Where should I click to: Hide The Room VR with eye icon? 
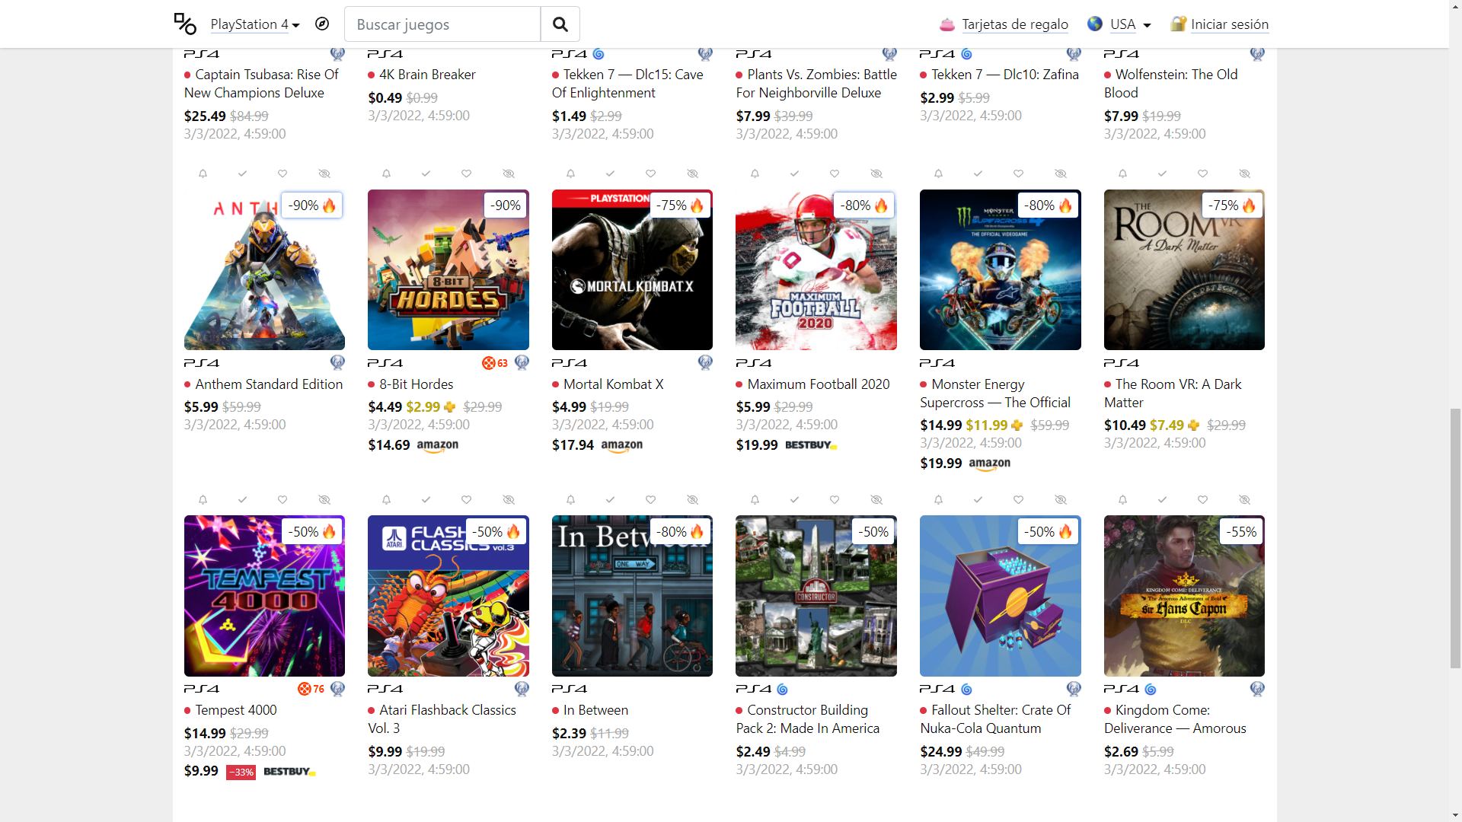[1244, 174]
